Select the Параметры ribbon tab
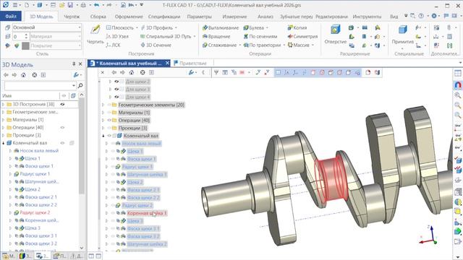463x260 pixels. point(200,17)
